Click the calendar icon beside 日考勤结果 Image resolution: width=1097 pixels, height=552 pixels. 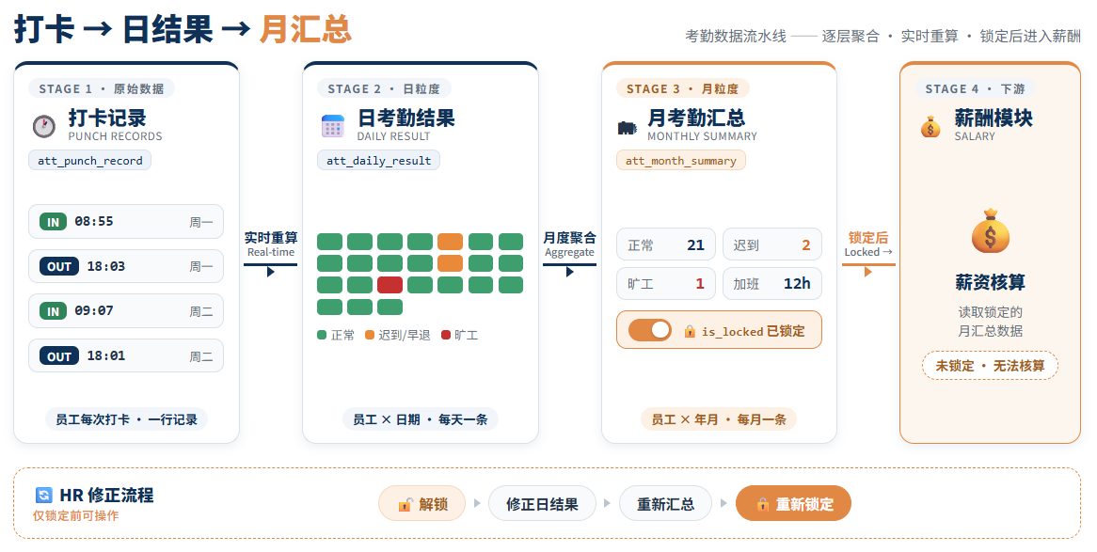(333, 126)
